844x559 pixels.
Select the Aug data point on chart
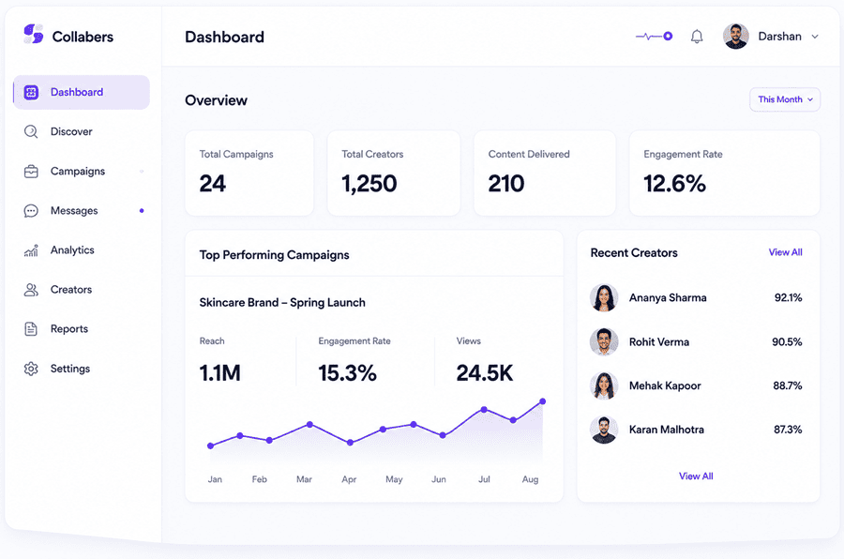coord(543,401)
